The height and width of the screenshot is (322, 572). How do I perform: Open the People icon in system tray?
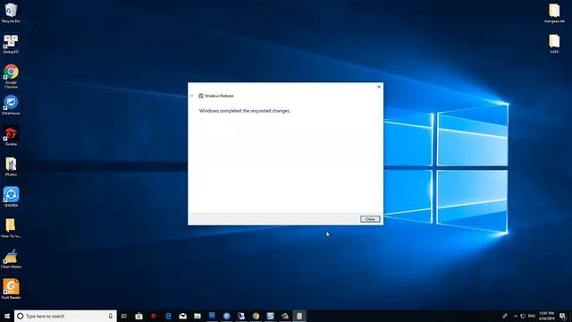(505, 316)
